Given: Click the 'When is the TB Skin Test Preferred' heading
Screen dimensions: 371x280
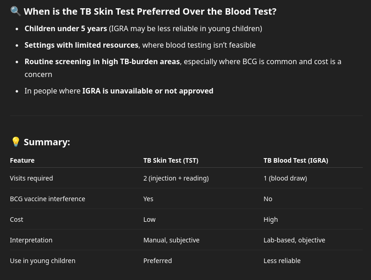Looking at the screenshot, I should pyautogui.click(x=150, y=11).
